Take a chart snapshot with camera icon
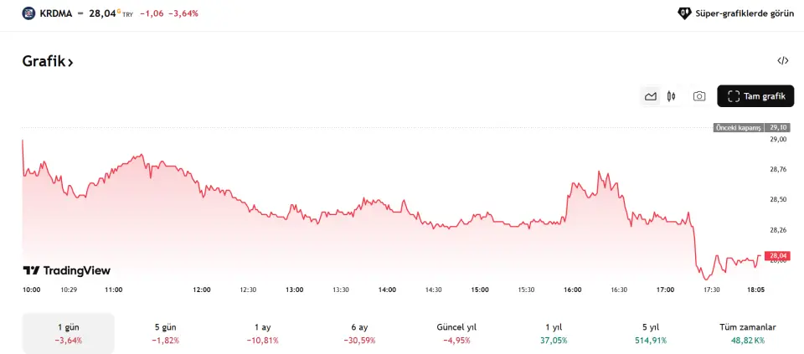This screenshot has height=354, width=804. pyautogui.click(x=699, y=96)
